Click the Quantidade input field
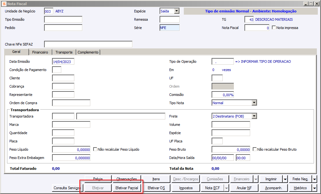Image resolution: width=321 pixels, height=194 pixels. click(x=63, y=133)
